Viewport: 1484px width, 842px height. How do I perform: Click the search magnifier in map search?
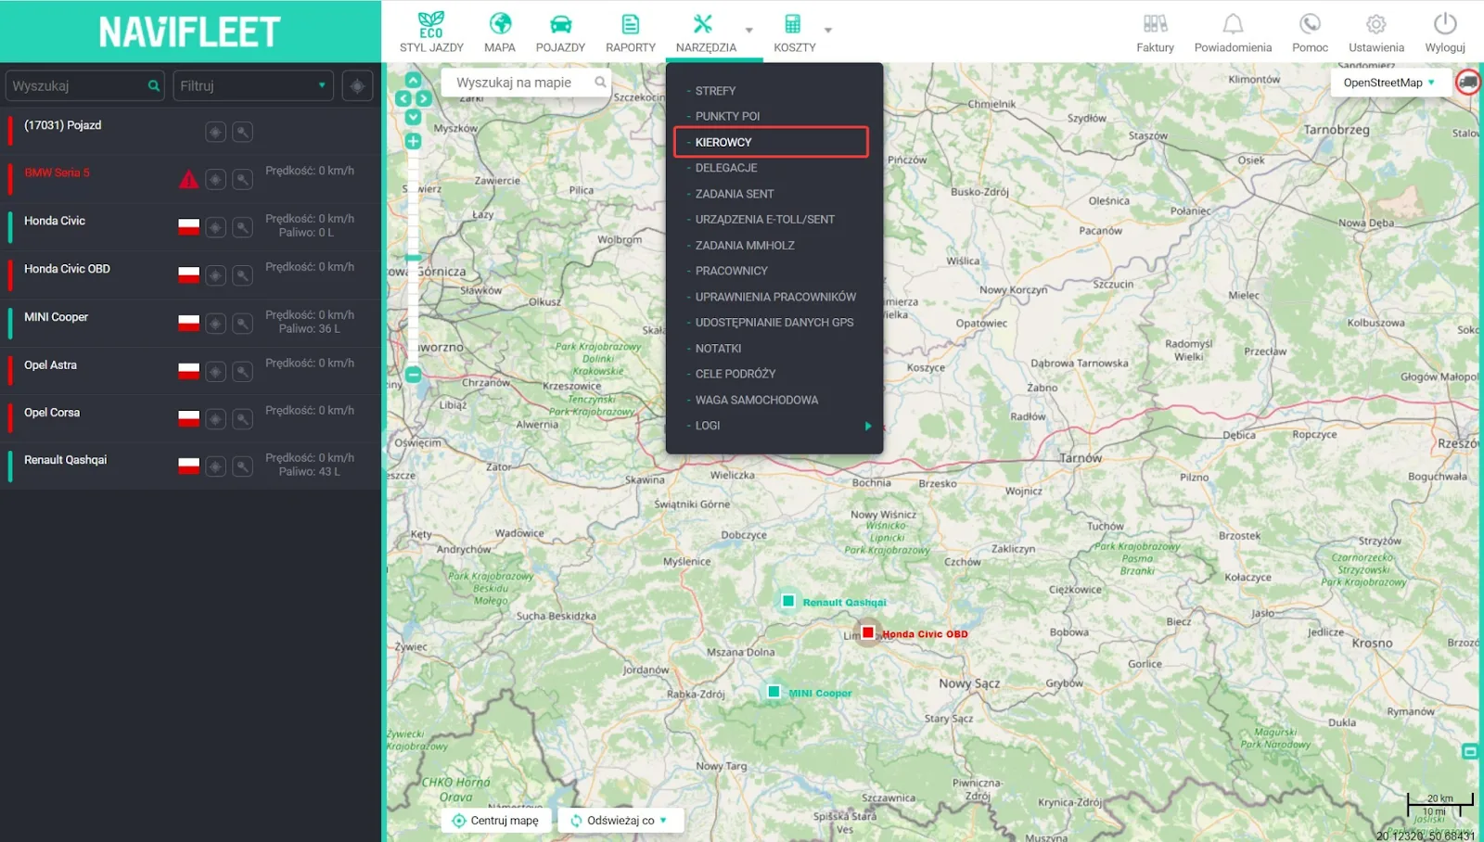tap(600, 83)
